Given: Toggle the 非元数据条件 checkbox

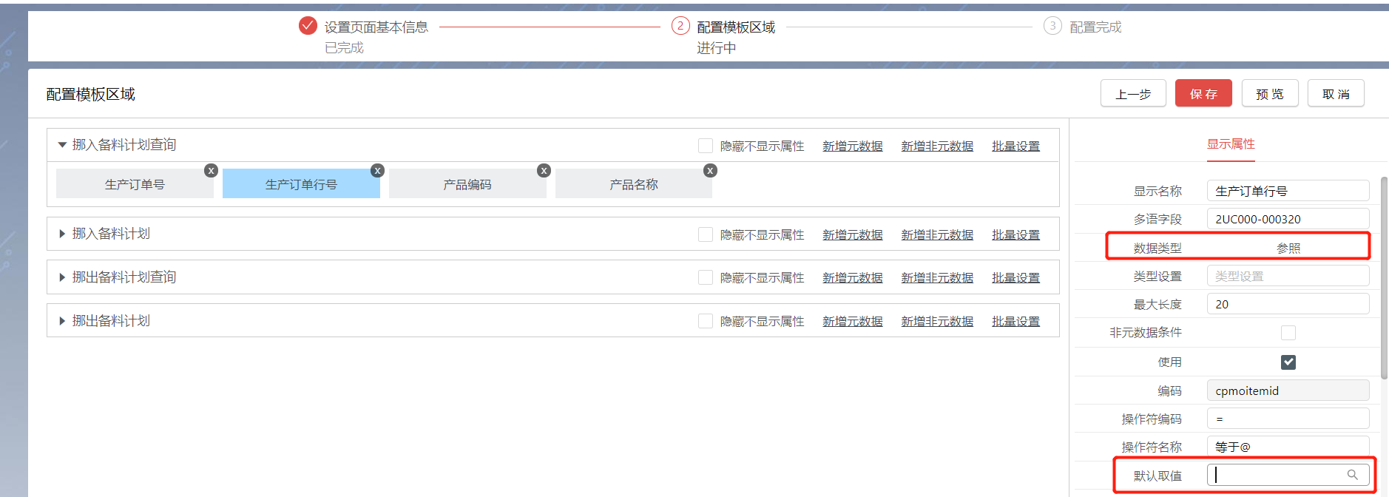Looking at the screenshot, I should click(1288, 333).
